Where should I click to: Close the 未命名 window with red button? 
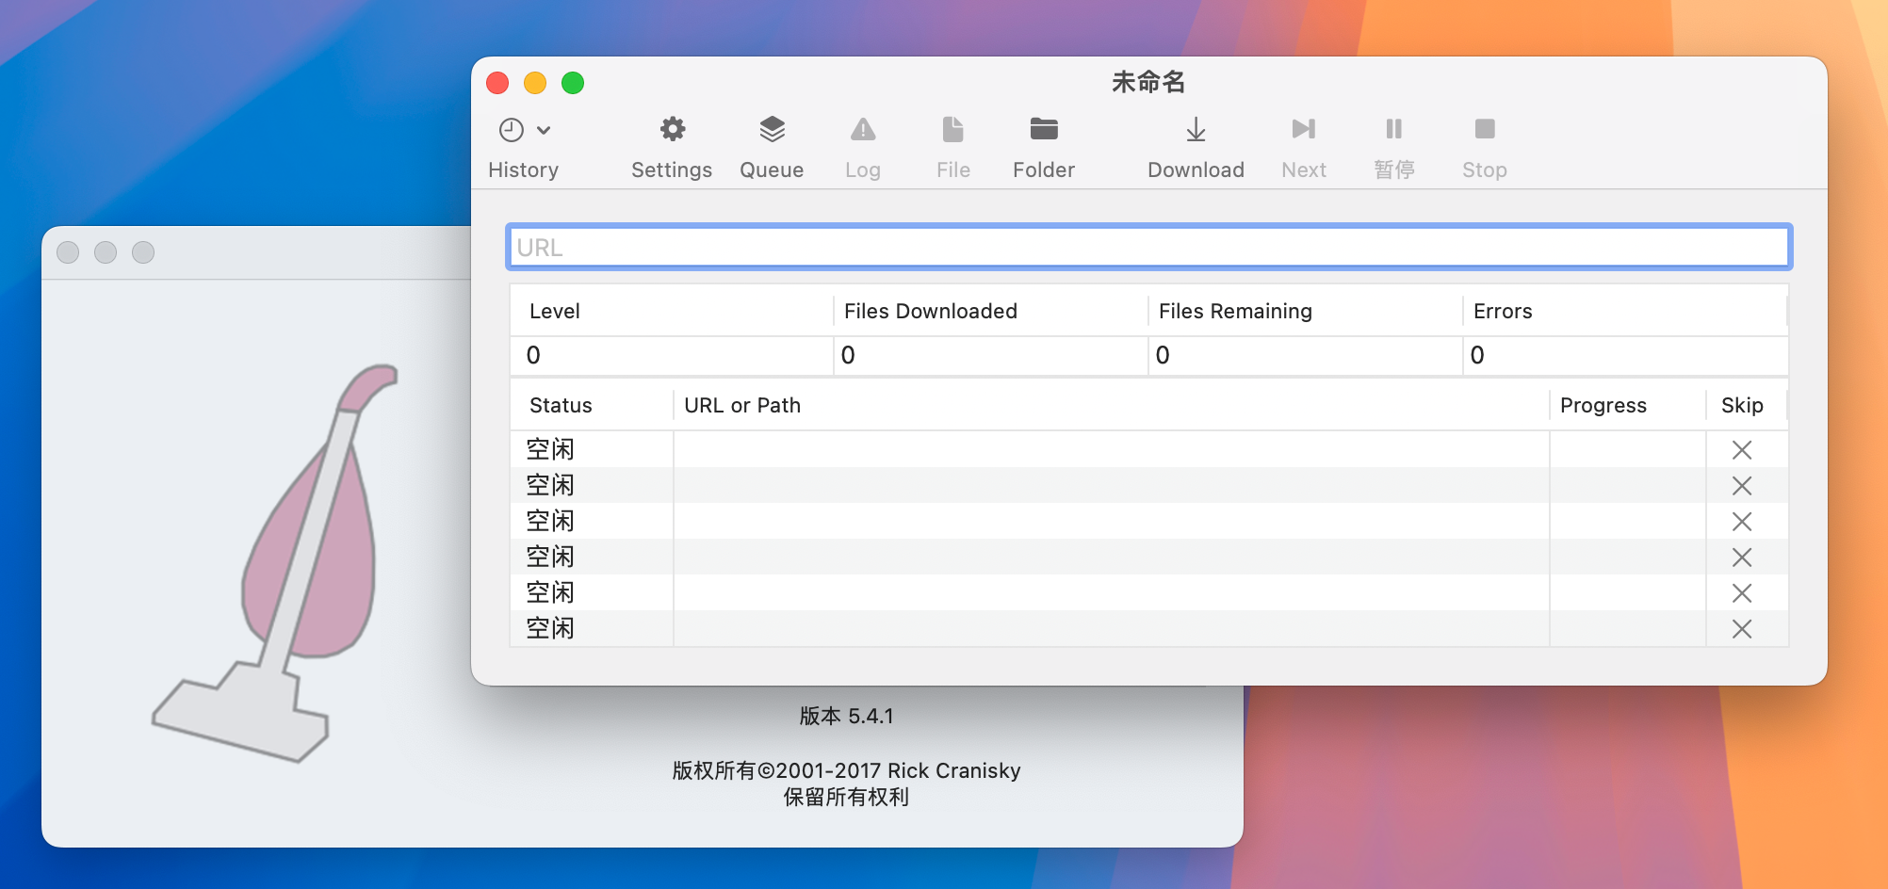coord(497,83)
